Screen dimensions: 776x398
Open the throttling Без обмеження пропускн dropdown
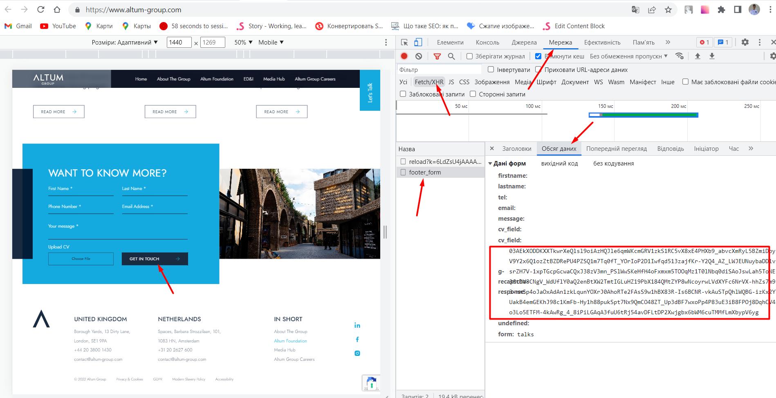629,56
